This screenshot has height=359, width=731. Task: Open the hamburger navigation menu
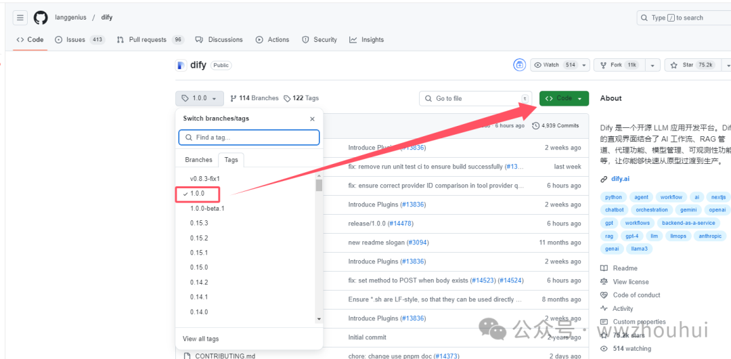20,18
